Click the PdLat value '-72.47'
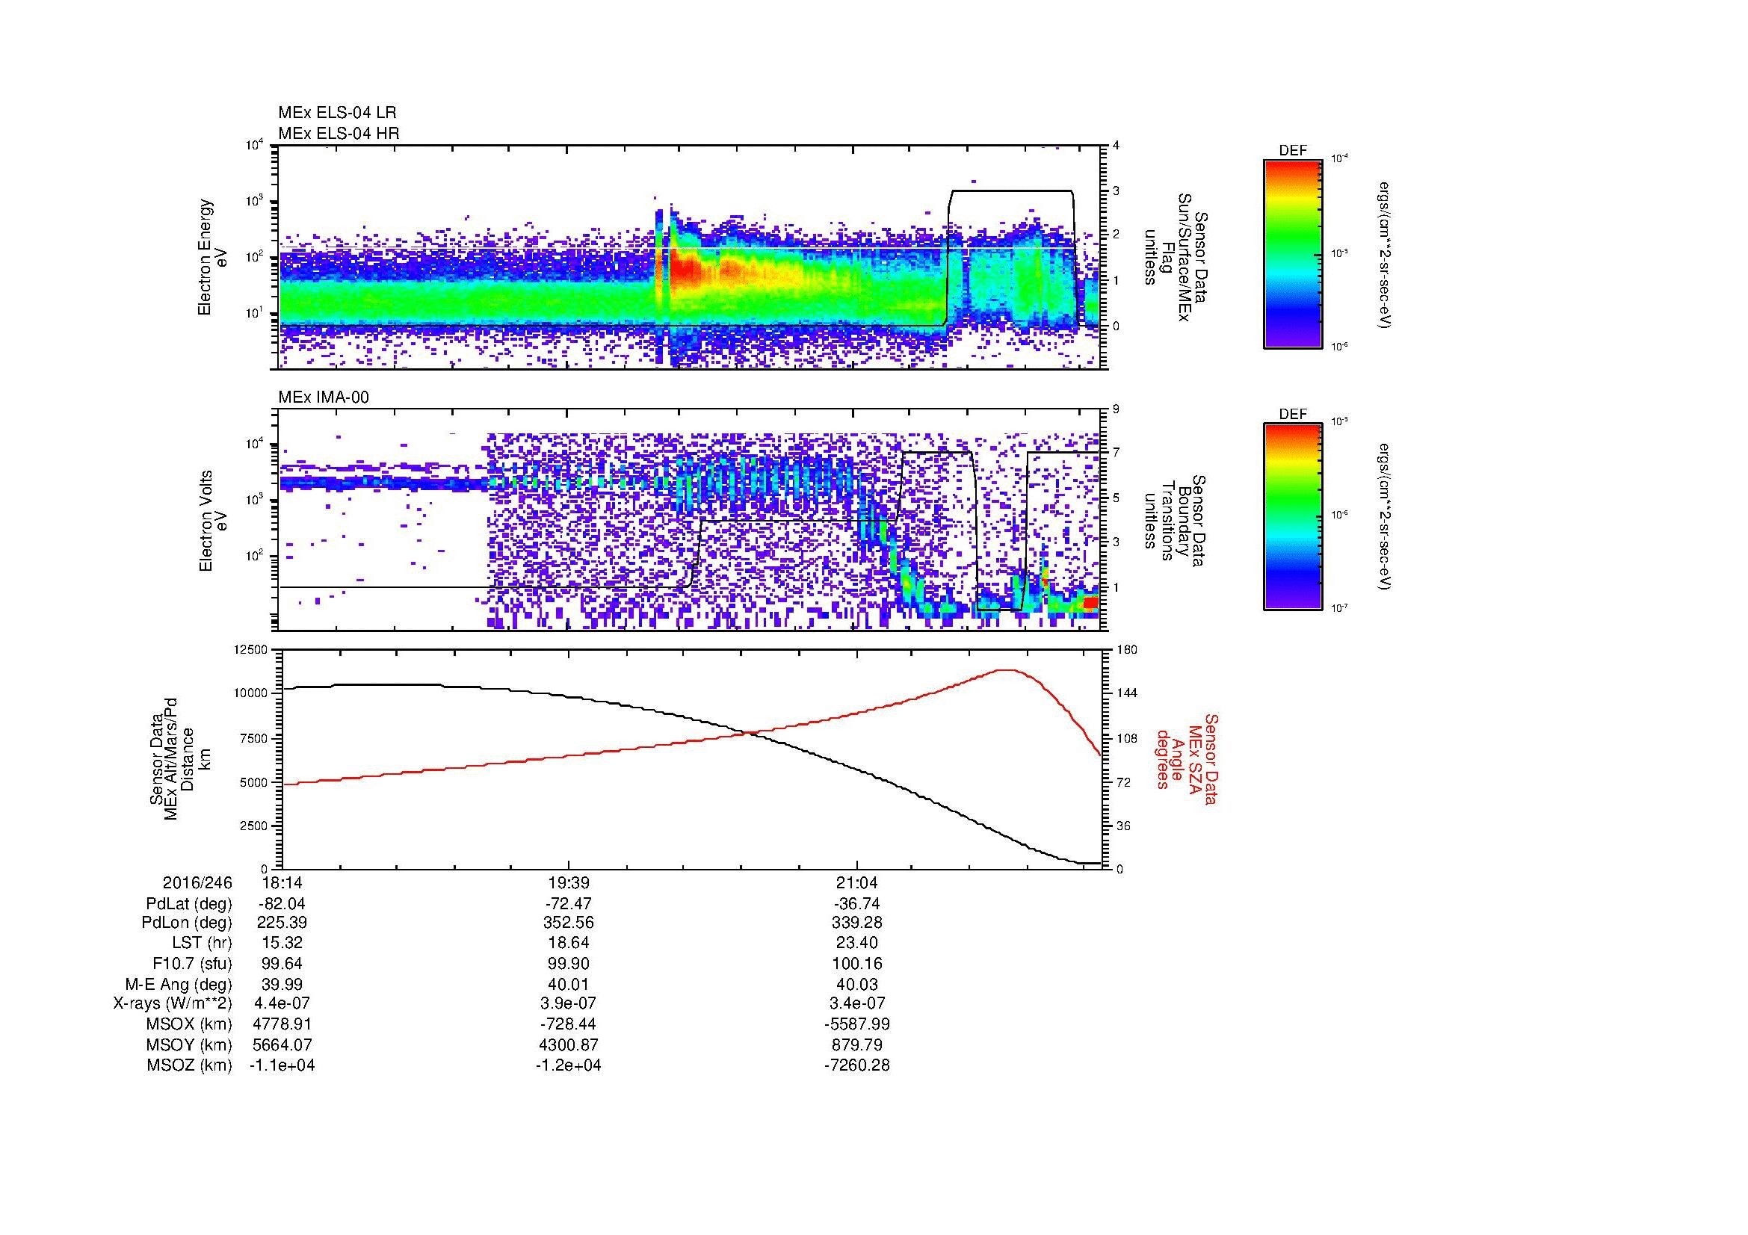This screenshot has height=1235, width=1748. pyautogui.click(x=569, y=903)
